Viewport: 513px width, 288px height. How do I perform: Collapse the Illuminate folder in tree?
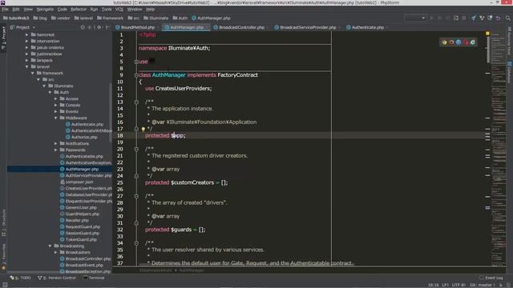coord(44,86)
